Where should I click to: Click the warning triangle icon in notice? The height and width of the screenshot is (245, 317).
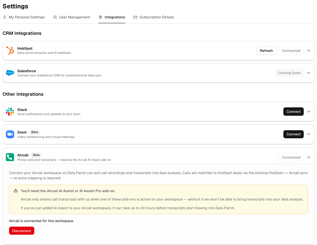pyautogui.click(x=16, y=191)
